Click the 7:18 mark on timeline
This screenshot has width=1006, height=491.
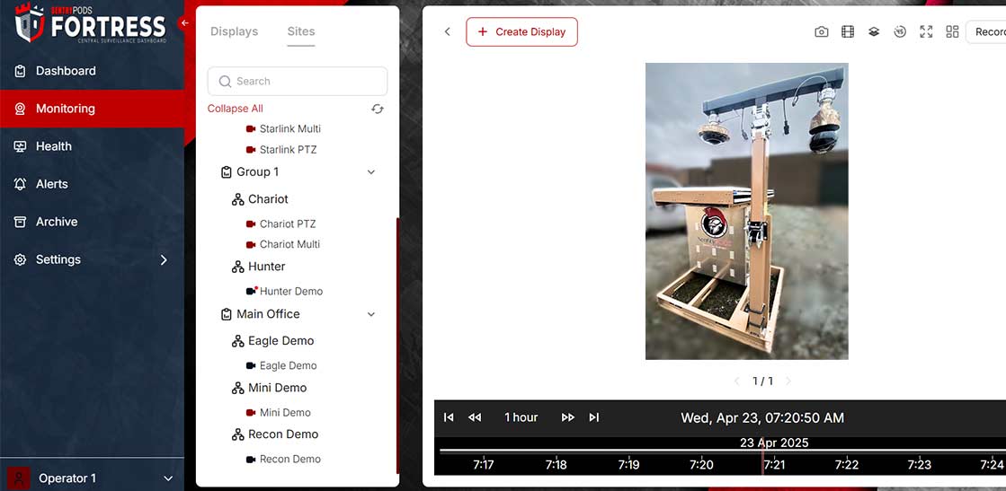tap(556, 465)
